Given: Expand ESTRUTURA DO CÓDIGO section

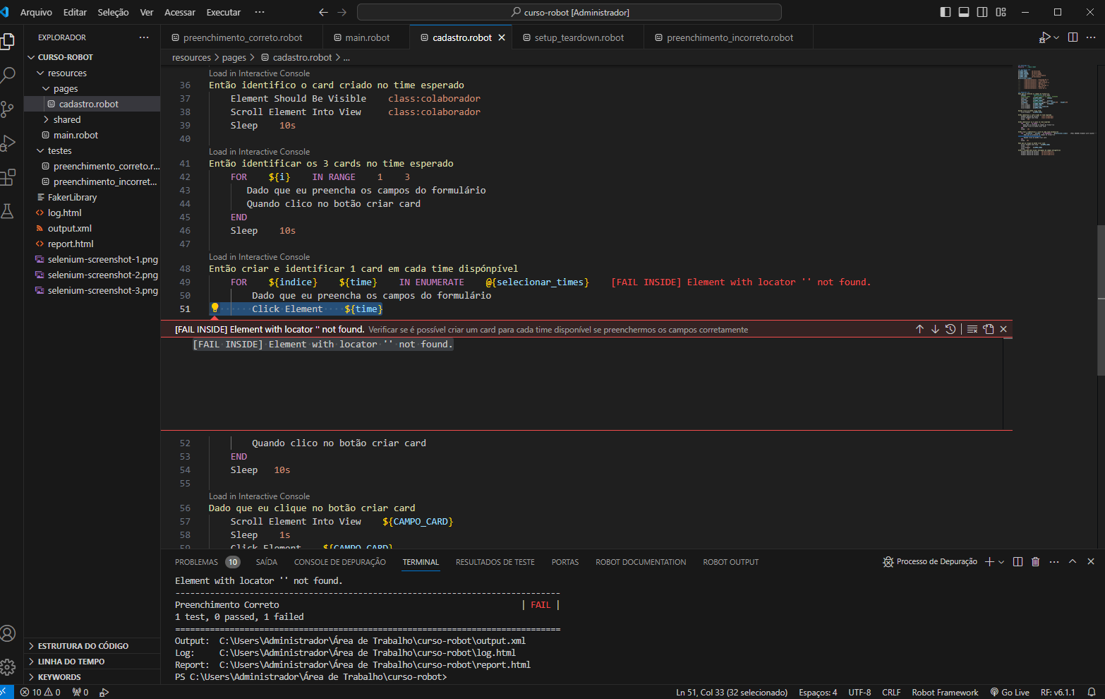Looking at the screenshot, I should (92, 646).
